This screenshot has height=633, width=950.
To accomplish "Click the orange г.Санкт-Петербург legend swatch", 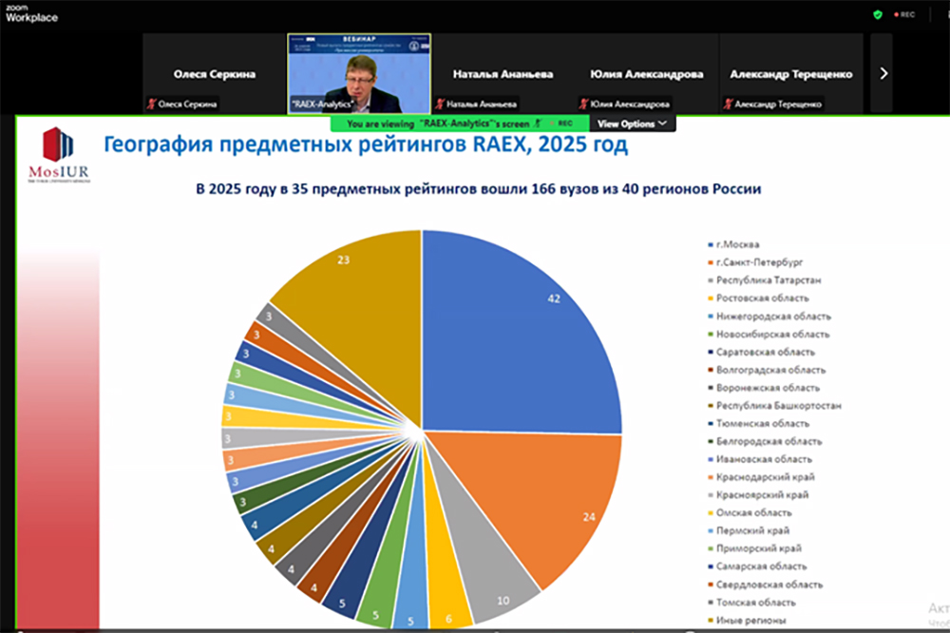I will click(710, 263).
